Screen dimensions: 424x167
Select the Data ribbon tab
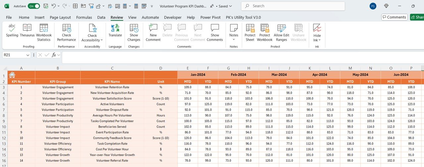101,17
